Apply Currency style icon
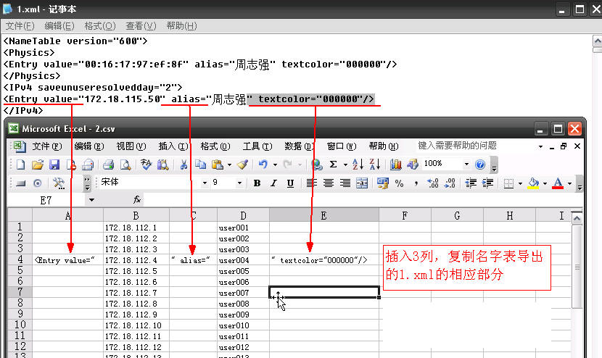Screen dimensions: 602x358 383,183
